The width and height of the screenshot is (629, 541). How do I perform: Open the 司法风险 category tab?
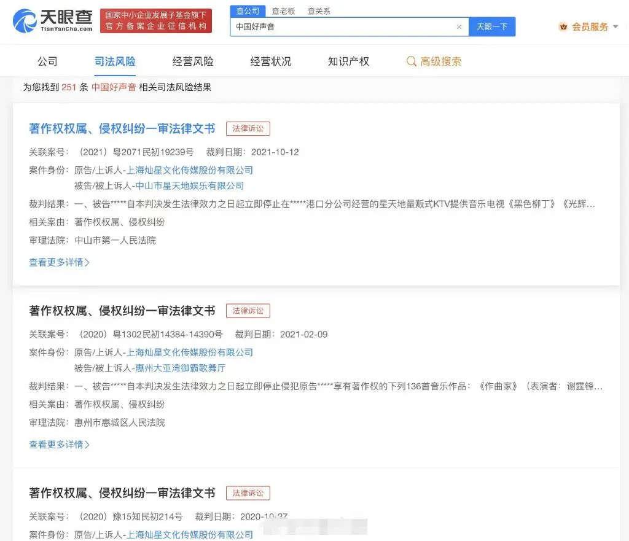coord(115,61)
